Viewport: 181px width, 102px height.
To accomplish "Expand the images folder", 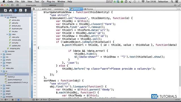I will [1, 63].
